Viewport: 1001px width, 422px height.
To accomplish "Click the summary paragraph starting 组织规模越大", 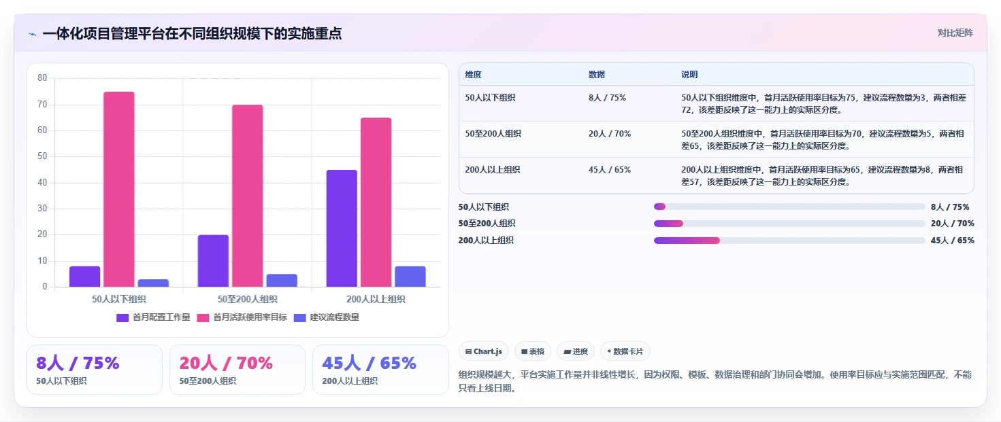I will (716, 381).
